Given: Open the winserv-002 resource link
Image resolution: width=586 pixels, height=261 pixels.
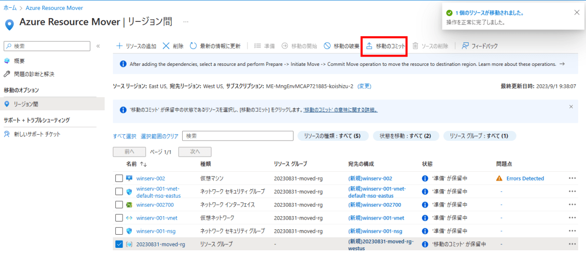Looking at the screenshot, I should tap(150, 179).
